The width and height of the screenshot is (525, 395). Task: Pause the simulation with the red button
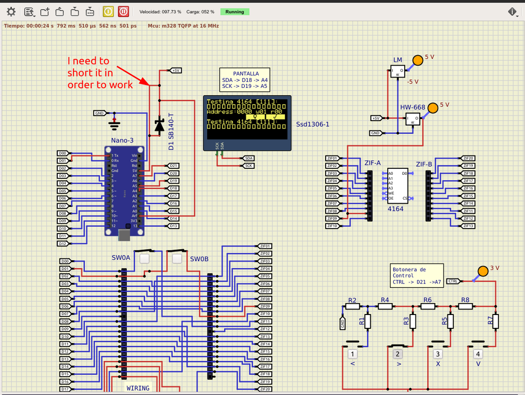point(123,12)
